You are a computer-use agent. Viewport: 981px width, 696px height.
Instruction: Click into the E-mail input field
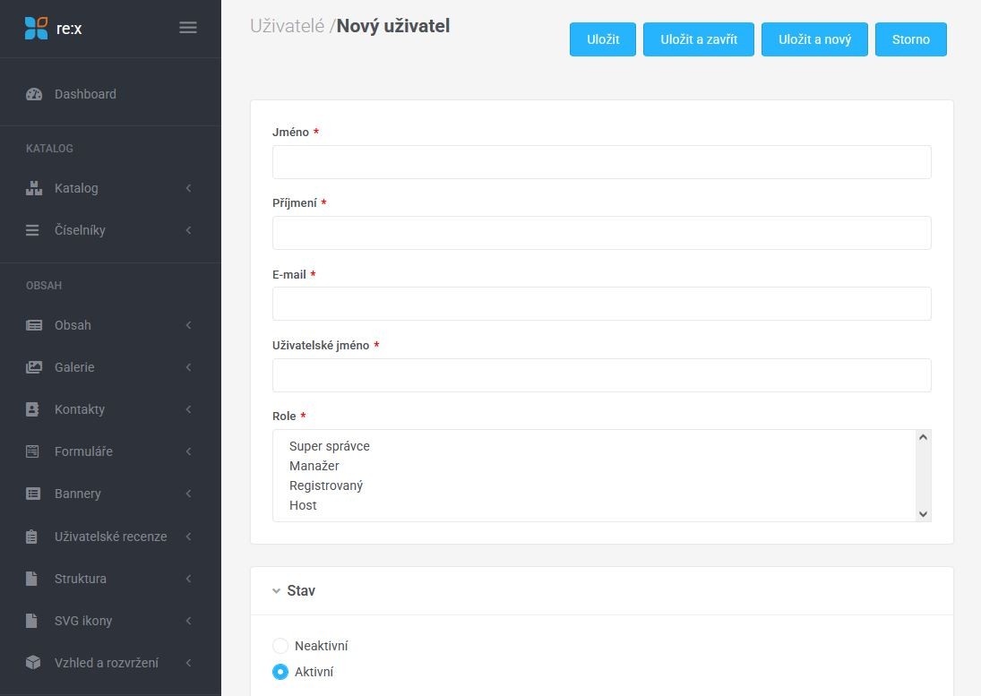(601, 304)
